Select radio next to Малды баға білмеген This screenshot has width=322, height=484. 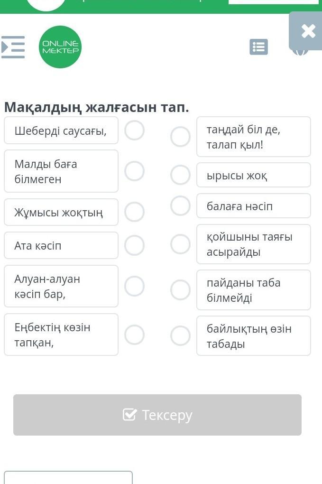click(135, 171)
